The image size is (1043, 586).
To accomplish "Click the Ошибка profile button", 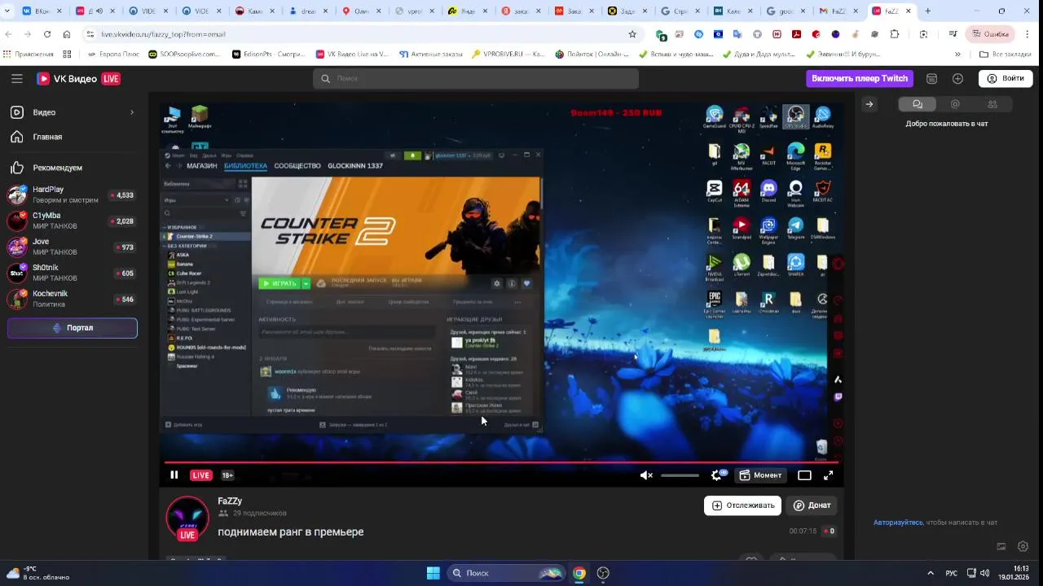I will pos(990,34).
